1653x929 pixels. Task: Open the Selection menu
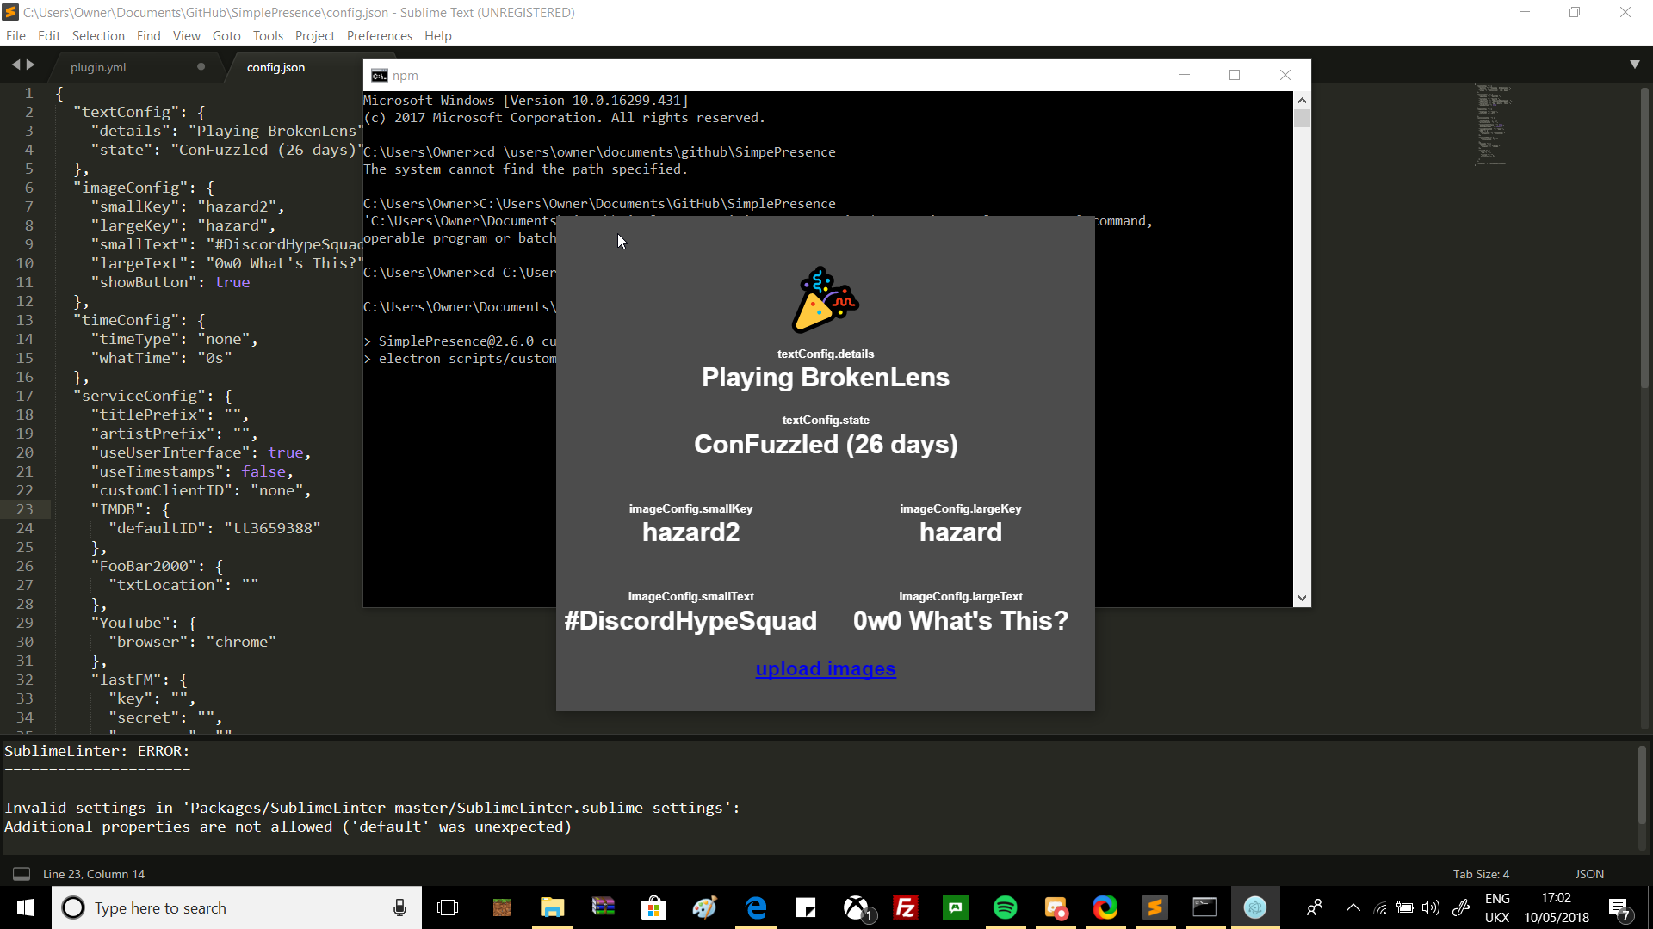click(98, 35)
